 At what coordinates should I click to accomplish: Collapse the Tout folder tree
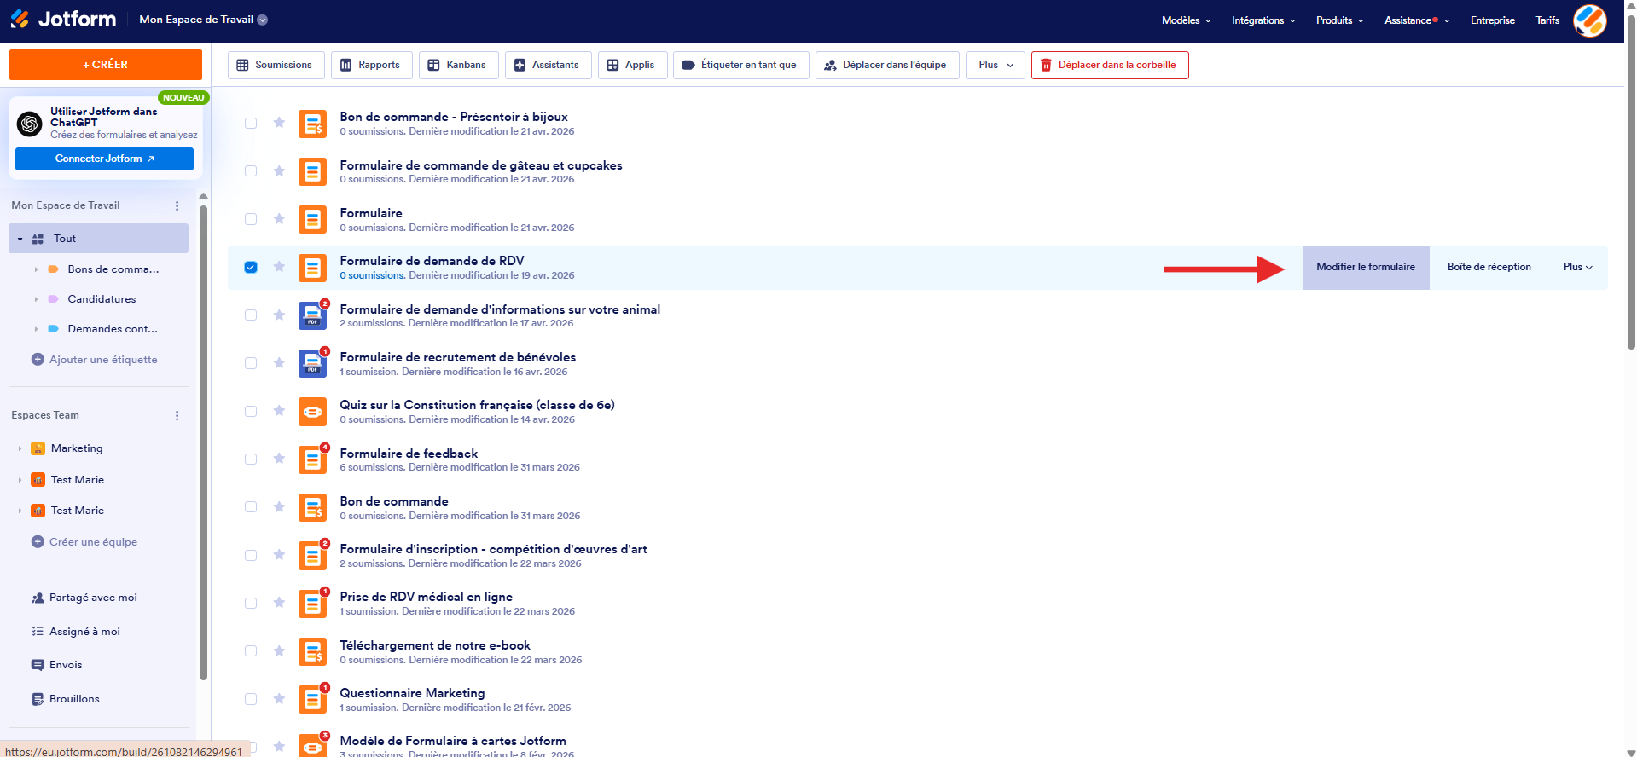click(20, 239)
